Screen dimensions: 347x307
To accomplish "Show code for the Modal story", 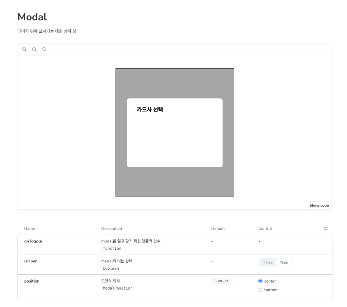I will pyautogui.click(x=319, y=205).
